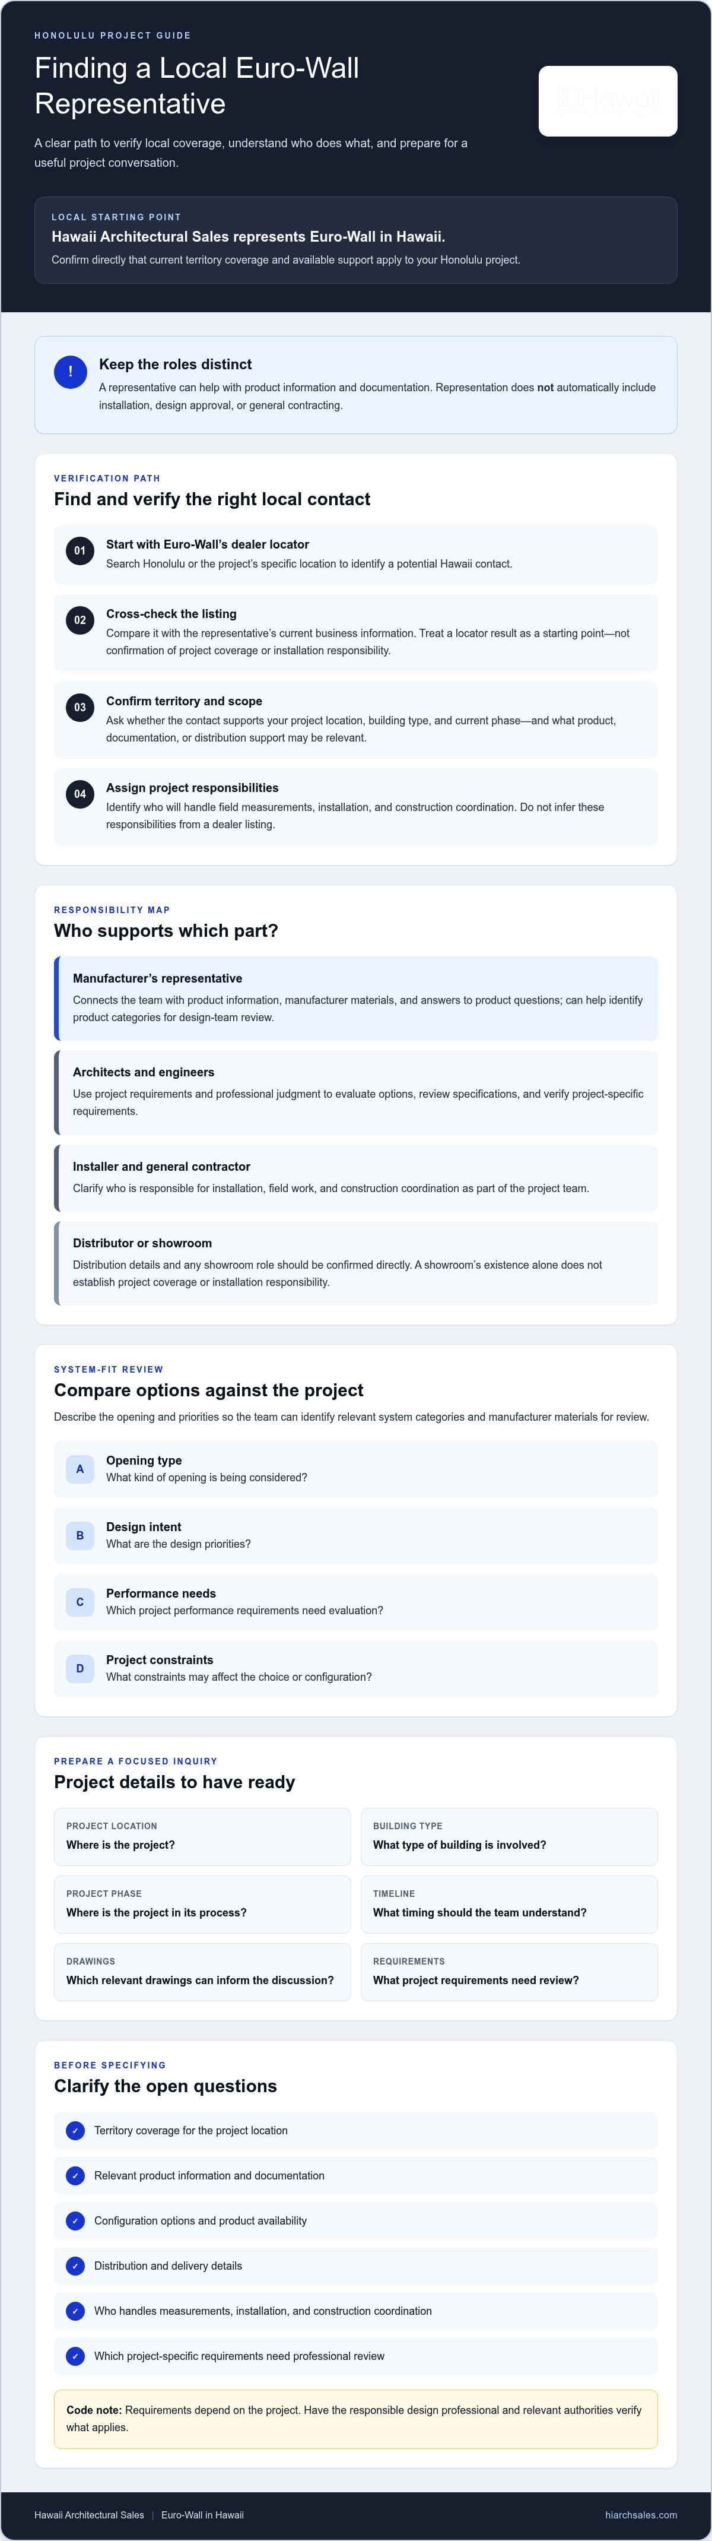The height and width of the screenshot is (2541, 712).
Task: Toggle the Distribution and delivery details check
Action: point(75,2266)
